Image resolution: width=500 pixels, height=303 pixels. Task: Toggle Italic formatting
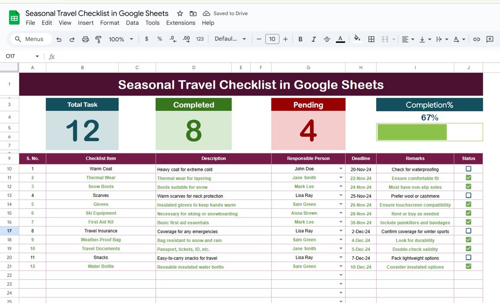314,39
